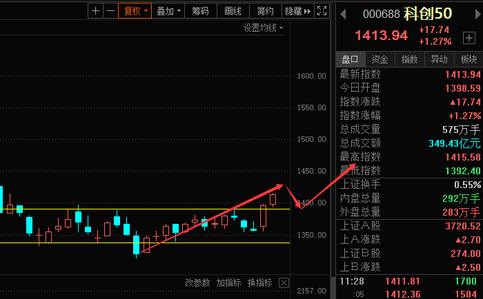Open the 异动 tab
Screen dimensions: 483x299
coord(439,59)
